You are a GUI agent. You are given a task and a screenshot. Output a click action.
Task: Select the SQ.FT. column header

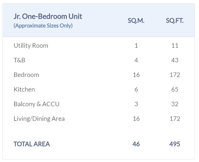pyautogui.click(x=175, y=21)
